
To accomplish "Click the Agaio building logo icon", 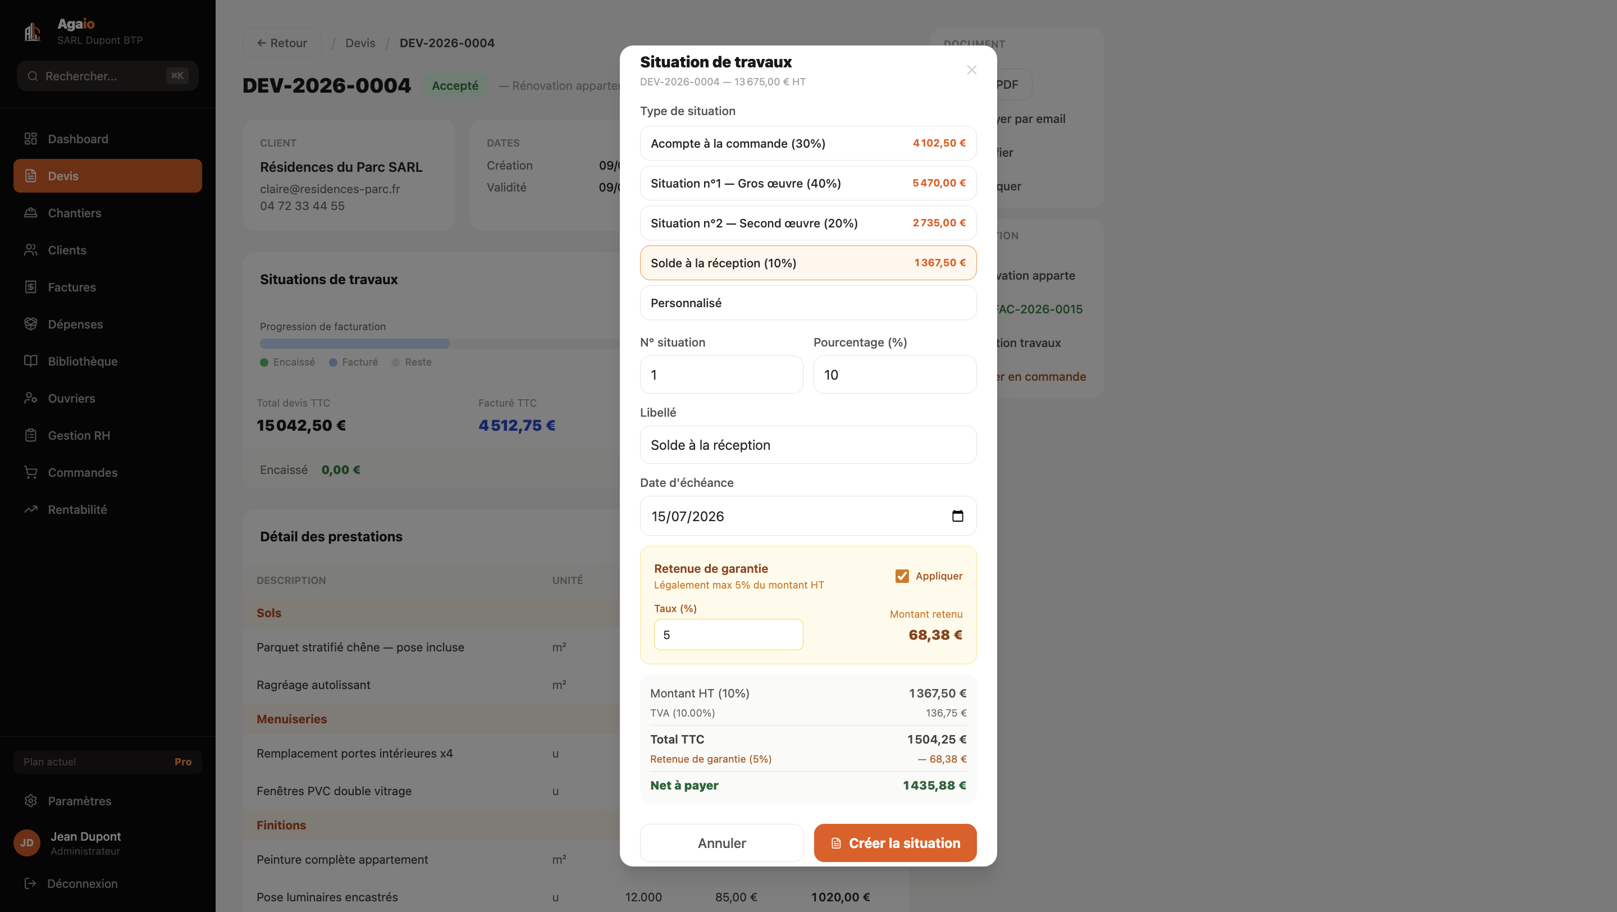I will [32, 31].
